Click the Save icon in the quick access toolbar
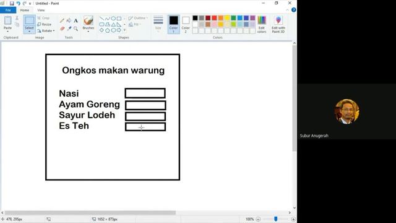The height and width of the screenshot is (223, 396). 12,4
